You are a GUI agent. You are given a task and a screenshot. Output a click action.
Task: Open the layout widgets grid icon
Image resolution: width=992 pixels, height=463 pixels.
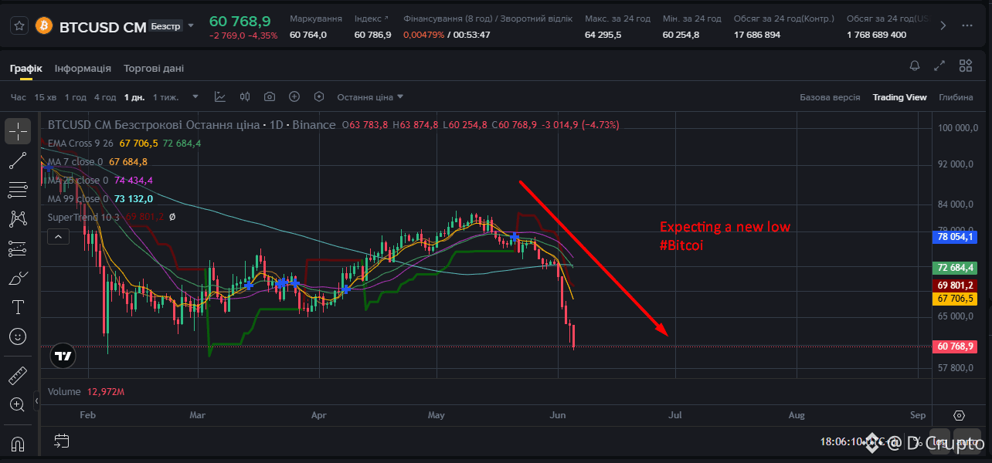pyautogui.click(x=966, y=66)
